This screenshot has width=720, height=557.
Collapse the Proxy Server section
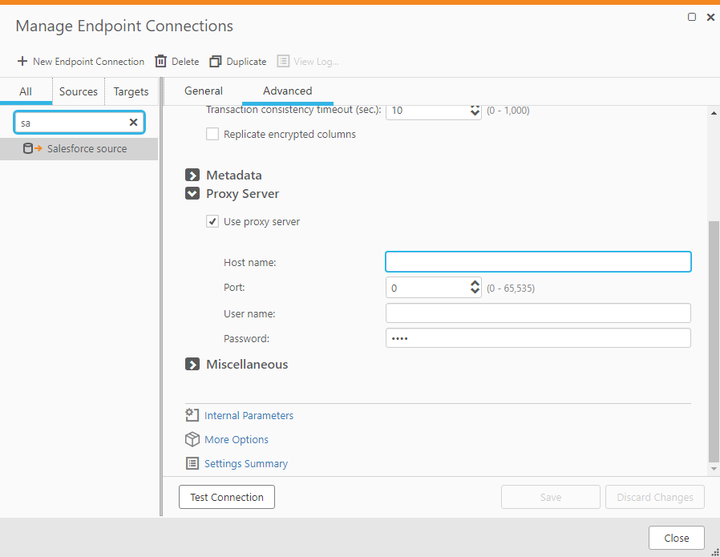pos(192,194)
